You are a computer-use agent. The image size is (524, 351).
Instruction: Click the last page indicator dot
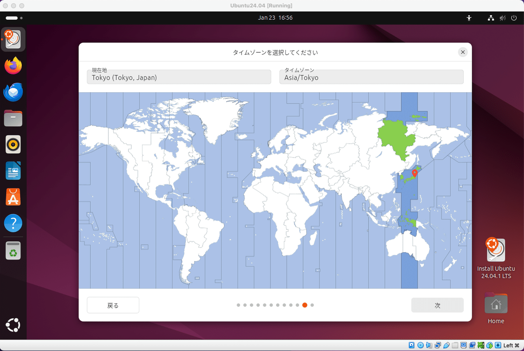[x=312, y=305]
